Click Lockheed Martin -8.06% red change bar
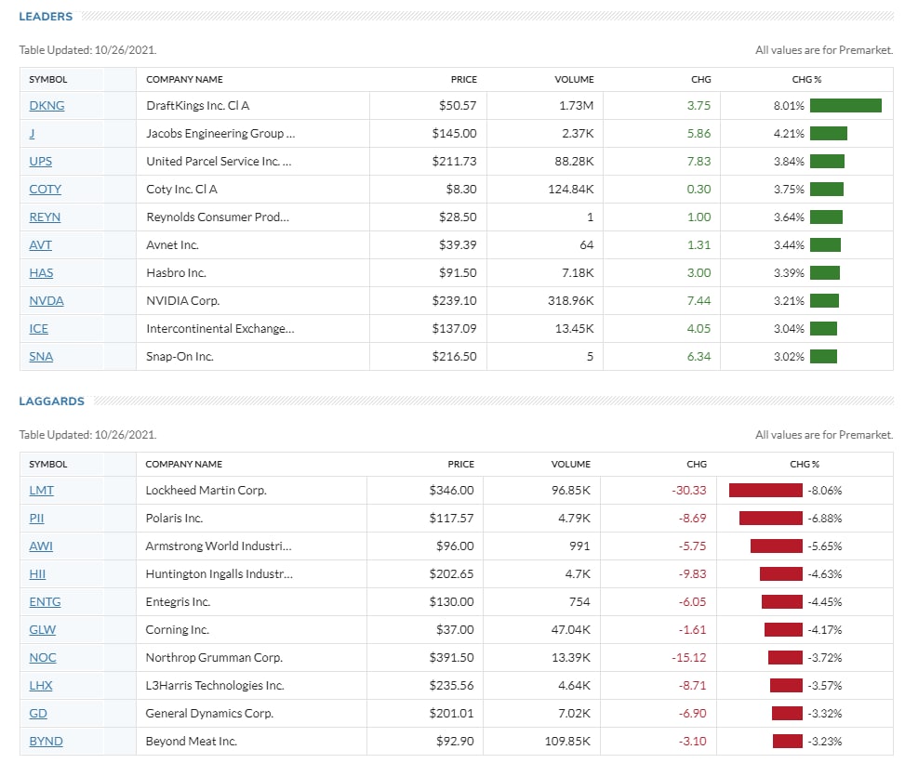 (x=765, y=490)
